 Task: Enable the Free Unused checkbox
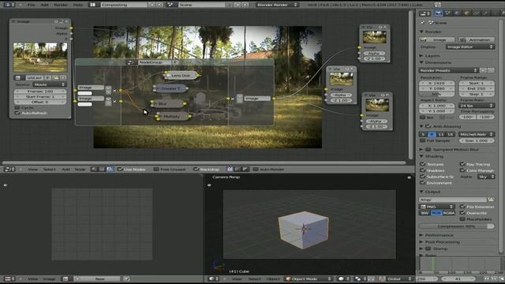[x=156, y=169]
